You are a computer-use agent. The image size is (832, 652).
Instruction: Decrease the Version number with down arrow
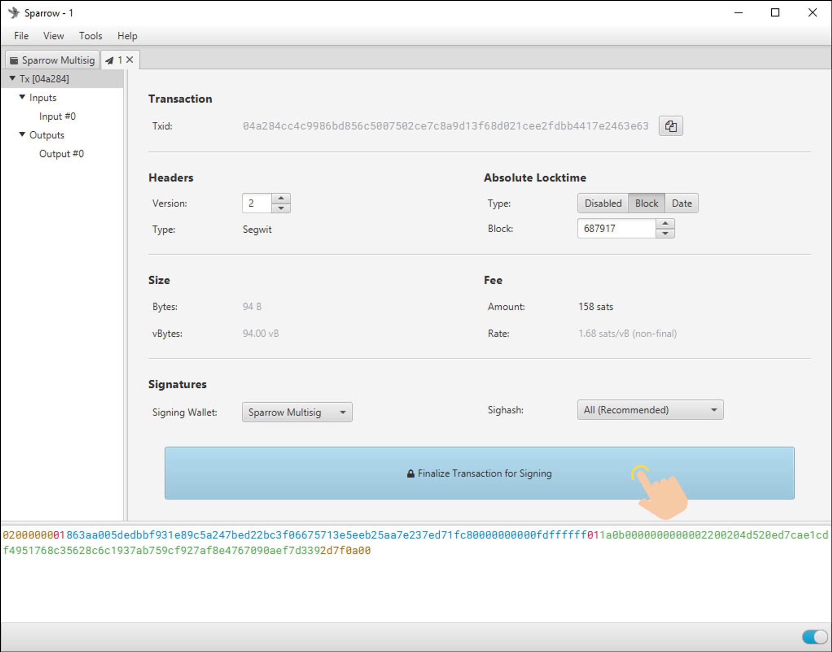281,208
